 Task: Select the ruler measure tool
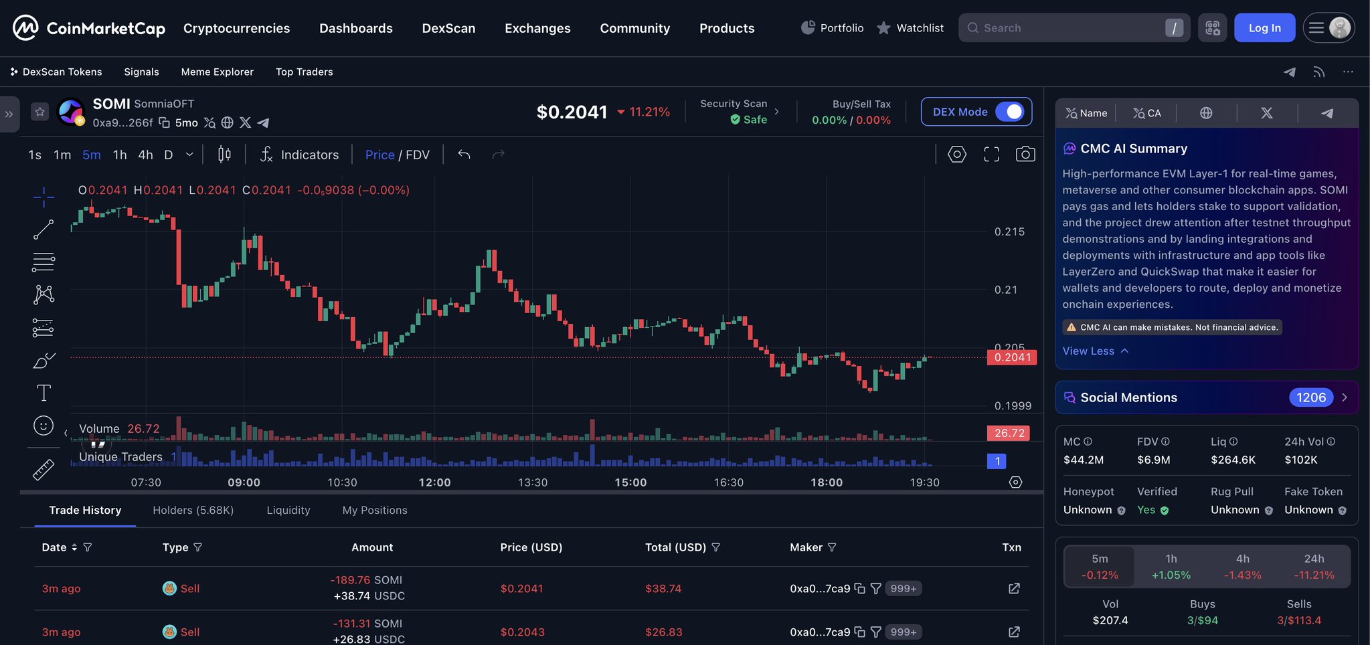[44, 470]
